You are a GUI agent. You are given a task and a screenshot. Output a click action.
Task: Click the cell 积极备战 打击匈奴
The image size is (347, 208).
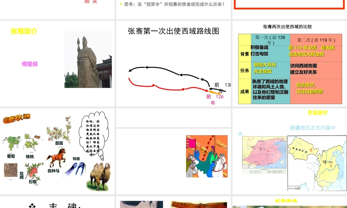click(259, 51)
